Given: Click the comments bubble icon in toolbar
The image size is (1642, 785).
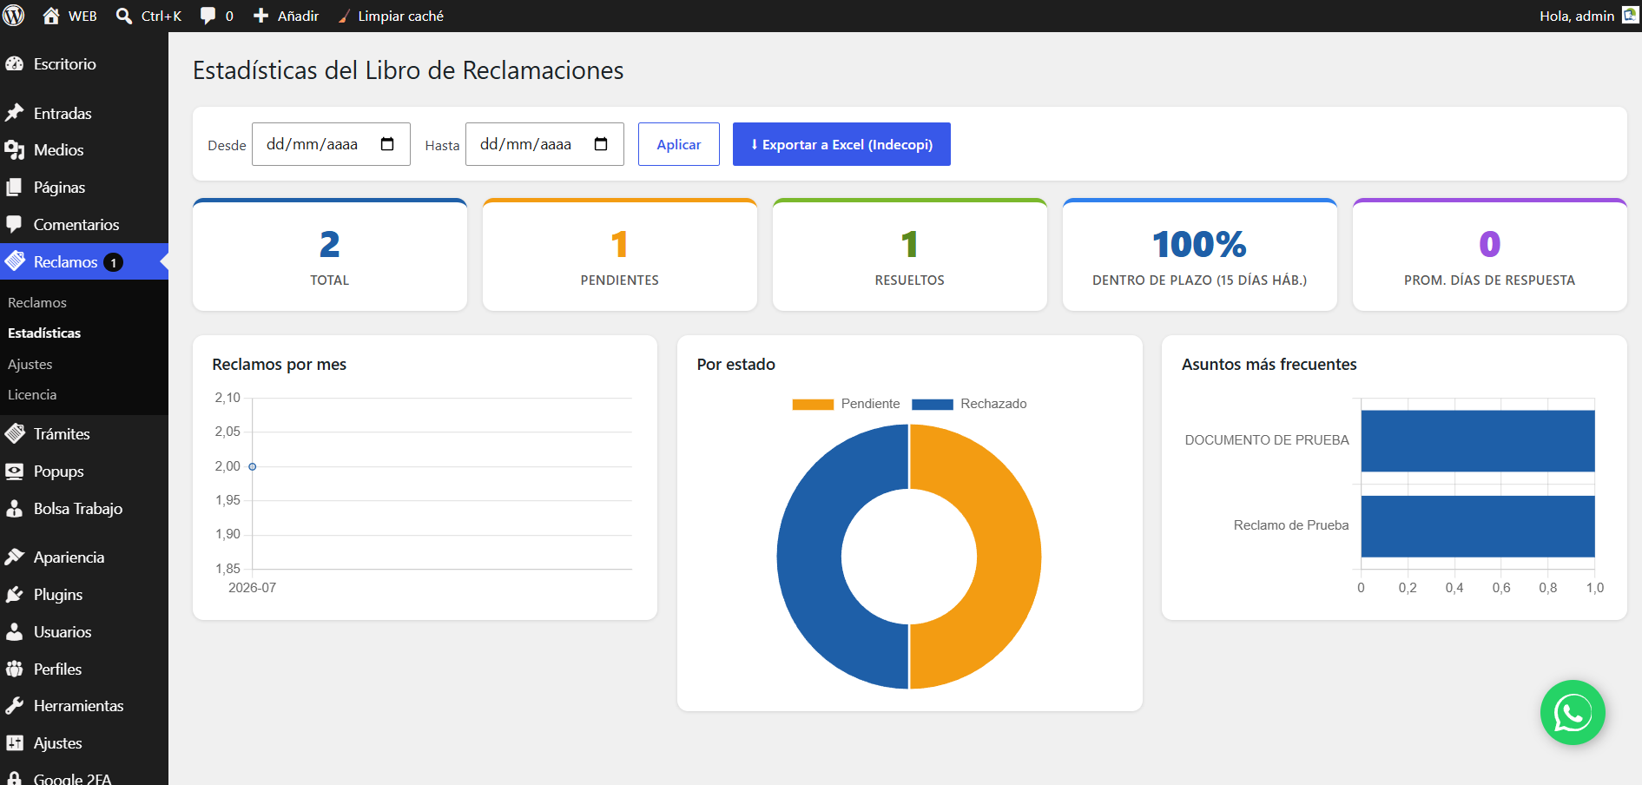Looking at the screenshot, I should 208,16.
